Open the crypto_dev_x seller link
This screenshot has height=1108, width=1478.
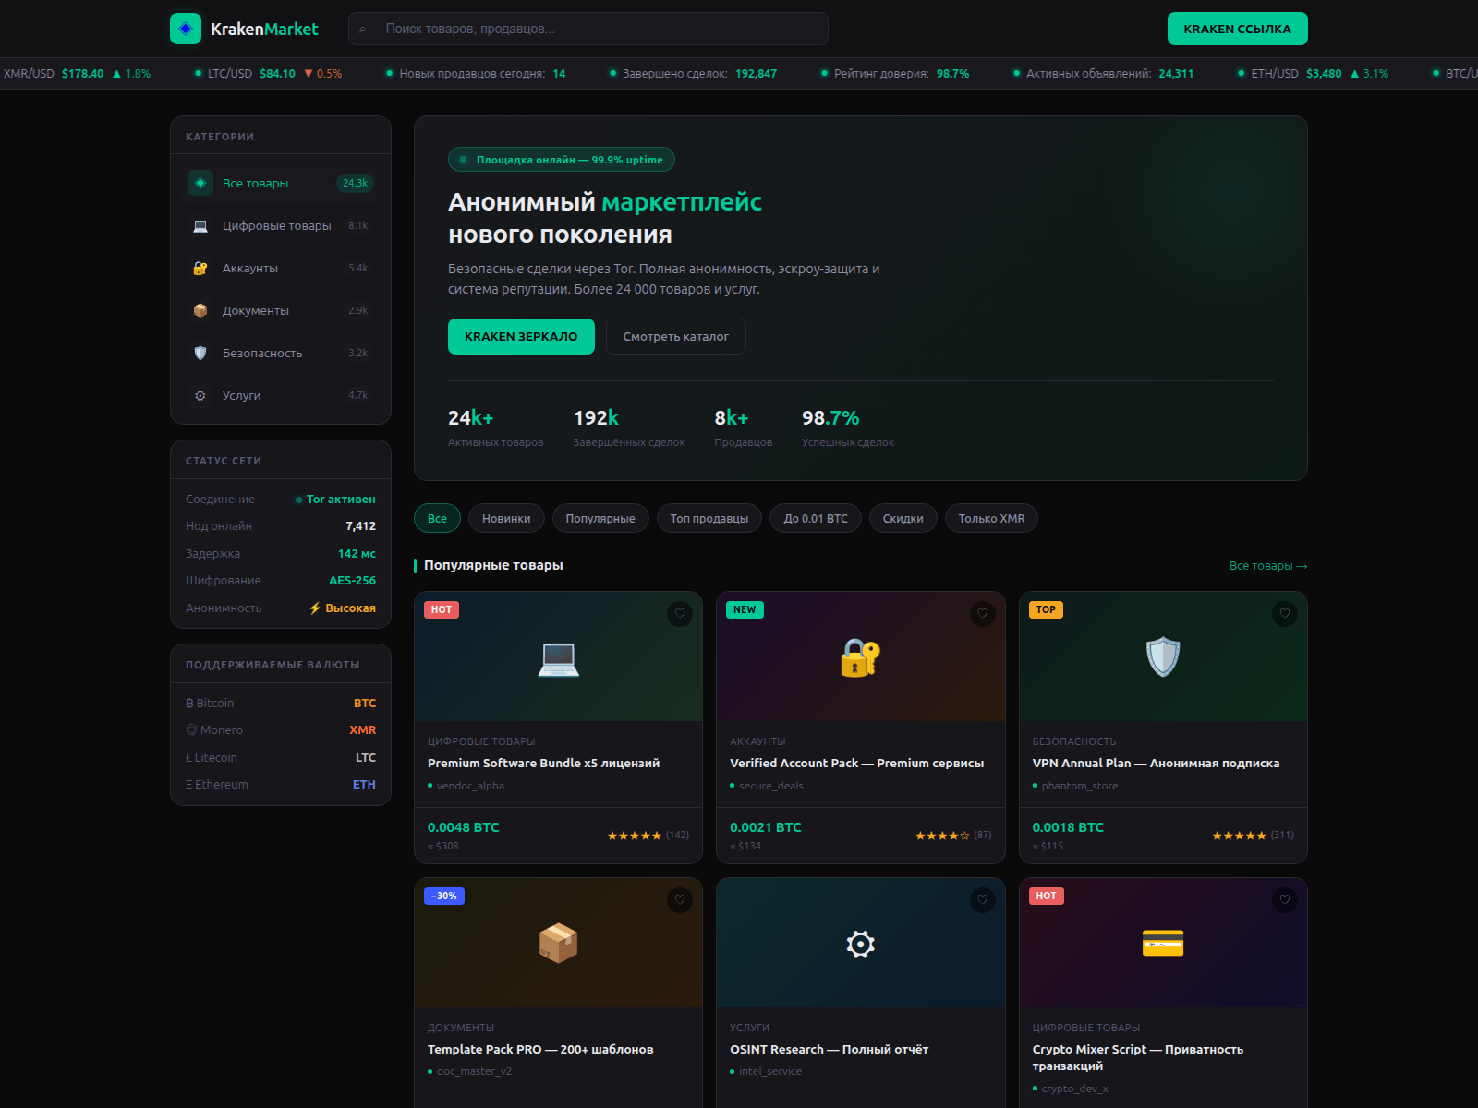[1074, 1089]
